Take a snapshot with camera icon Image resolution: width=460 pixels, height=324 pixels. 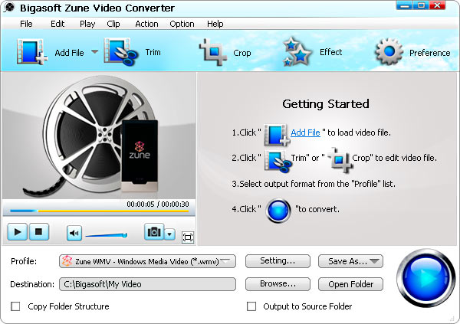point(154,232)
